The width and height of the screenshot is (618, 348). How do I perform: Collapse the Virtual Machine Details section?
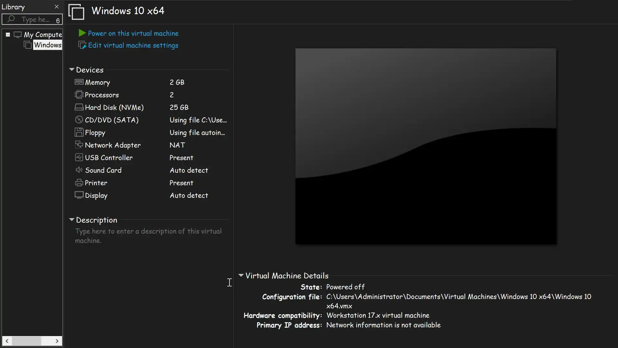pyautogui.click(x=241, y=275)
